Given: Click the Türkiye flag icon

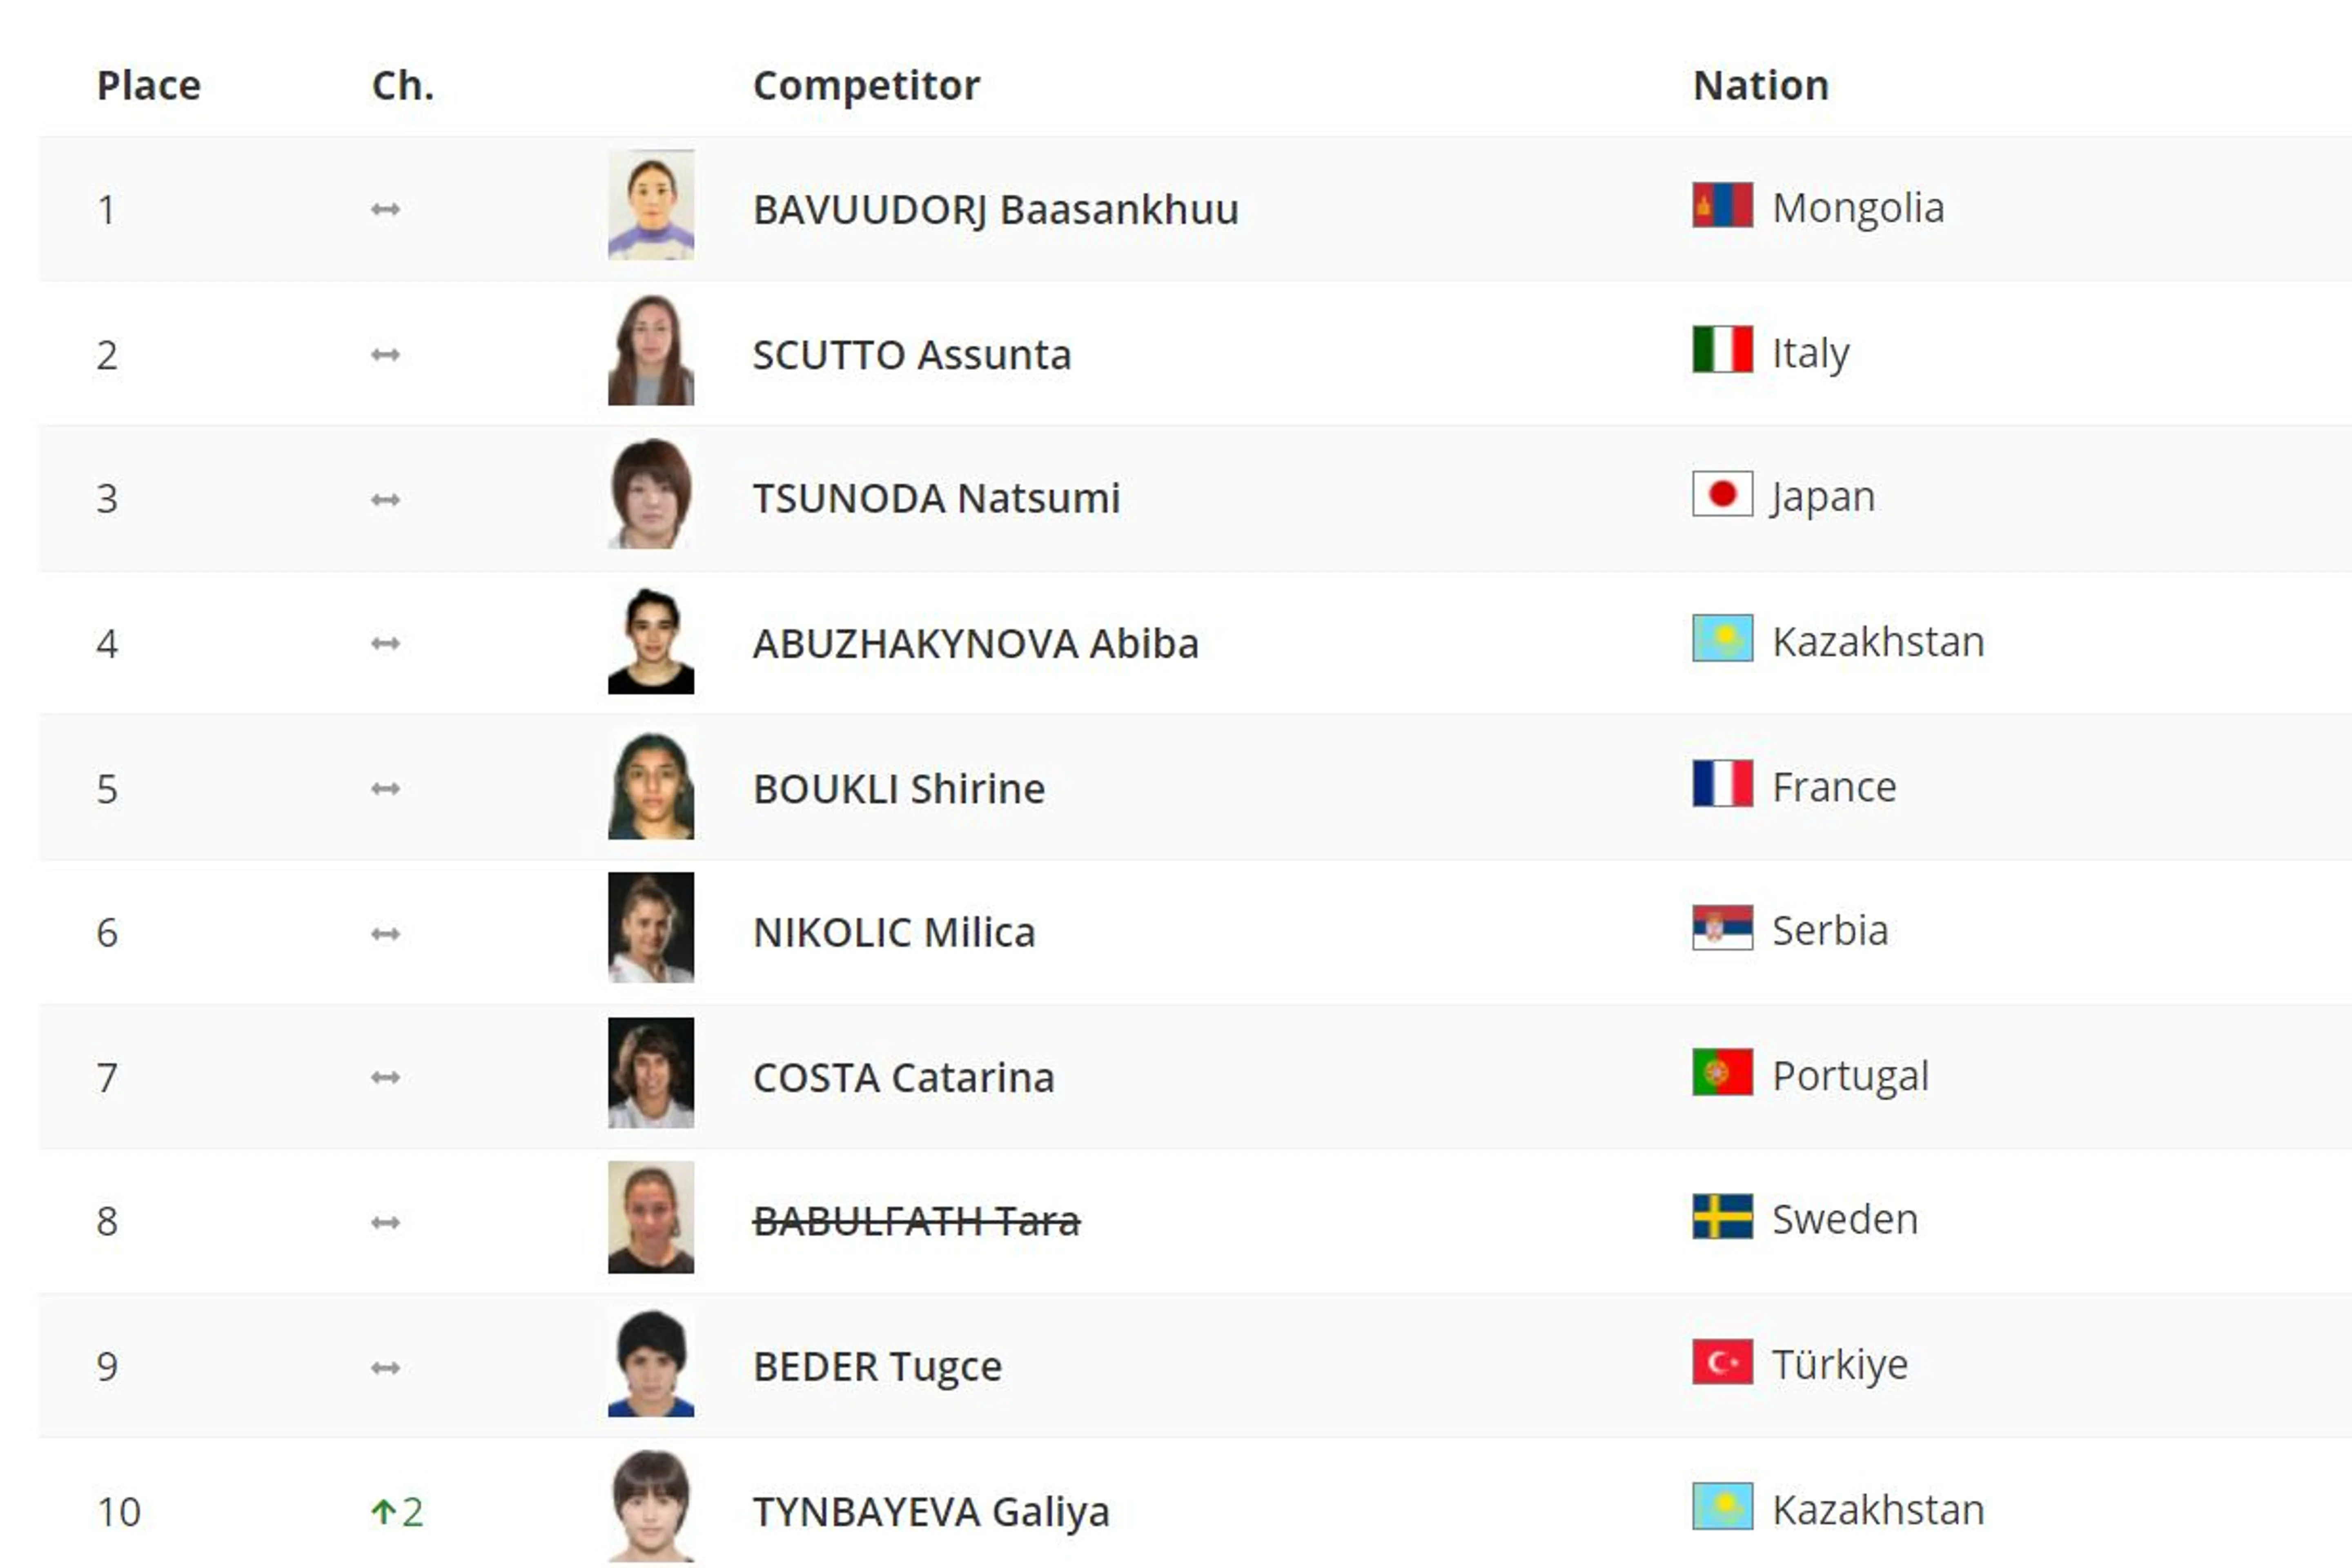Looking at the screenshot, I should [1721, 1362].
